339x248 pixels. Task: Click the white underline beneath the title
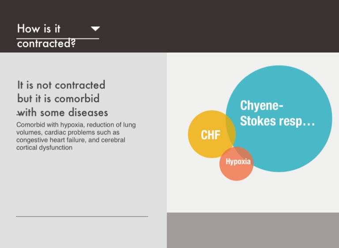(x=57, y=39)
